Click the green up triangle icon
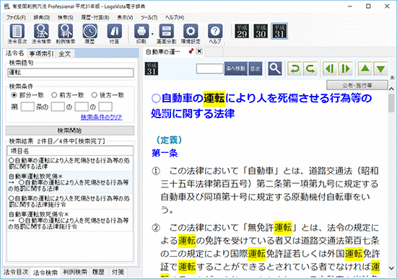Image resolution: width=397 pixels, height=279 pixels. pos(365,68)
